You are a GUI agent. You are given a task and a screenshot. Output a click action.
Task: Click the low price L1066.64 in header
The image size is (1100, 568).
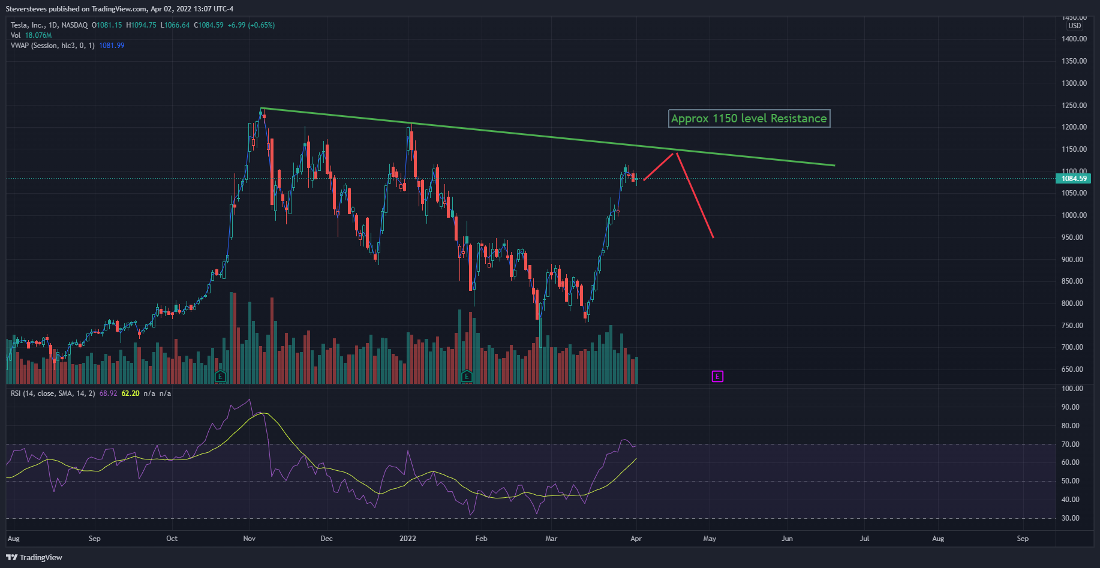click(x=175, y=25)
